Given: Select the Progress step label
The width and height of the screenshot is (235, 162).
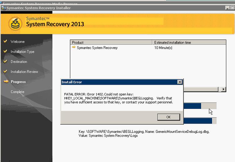Looking at the screenshot, I should click(18, 82).
